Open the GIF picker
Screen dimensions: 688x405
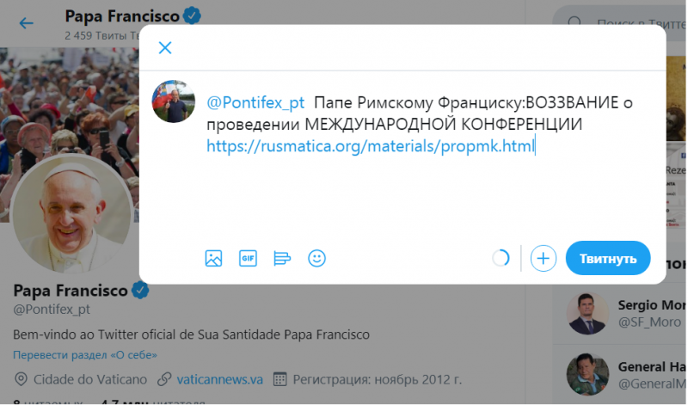248,259
